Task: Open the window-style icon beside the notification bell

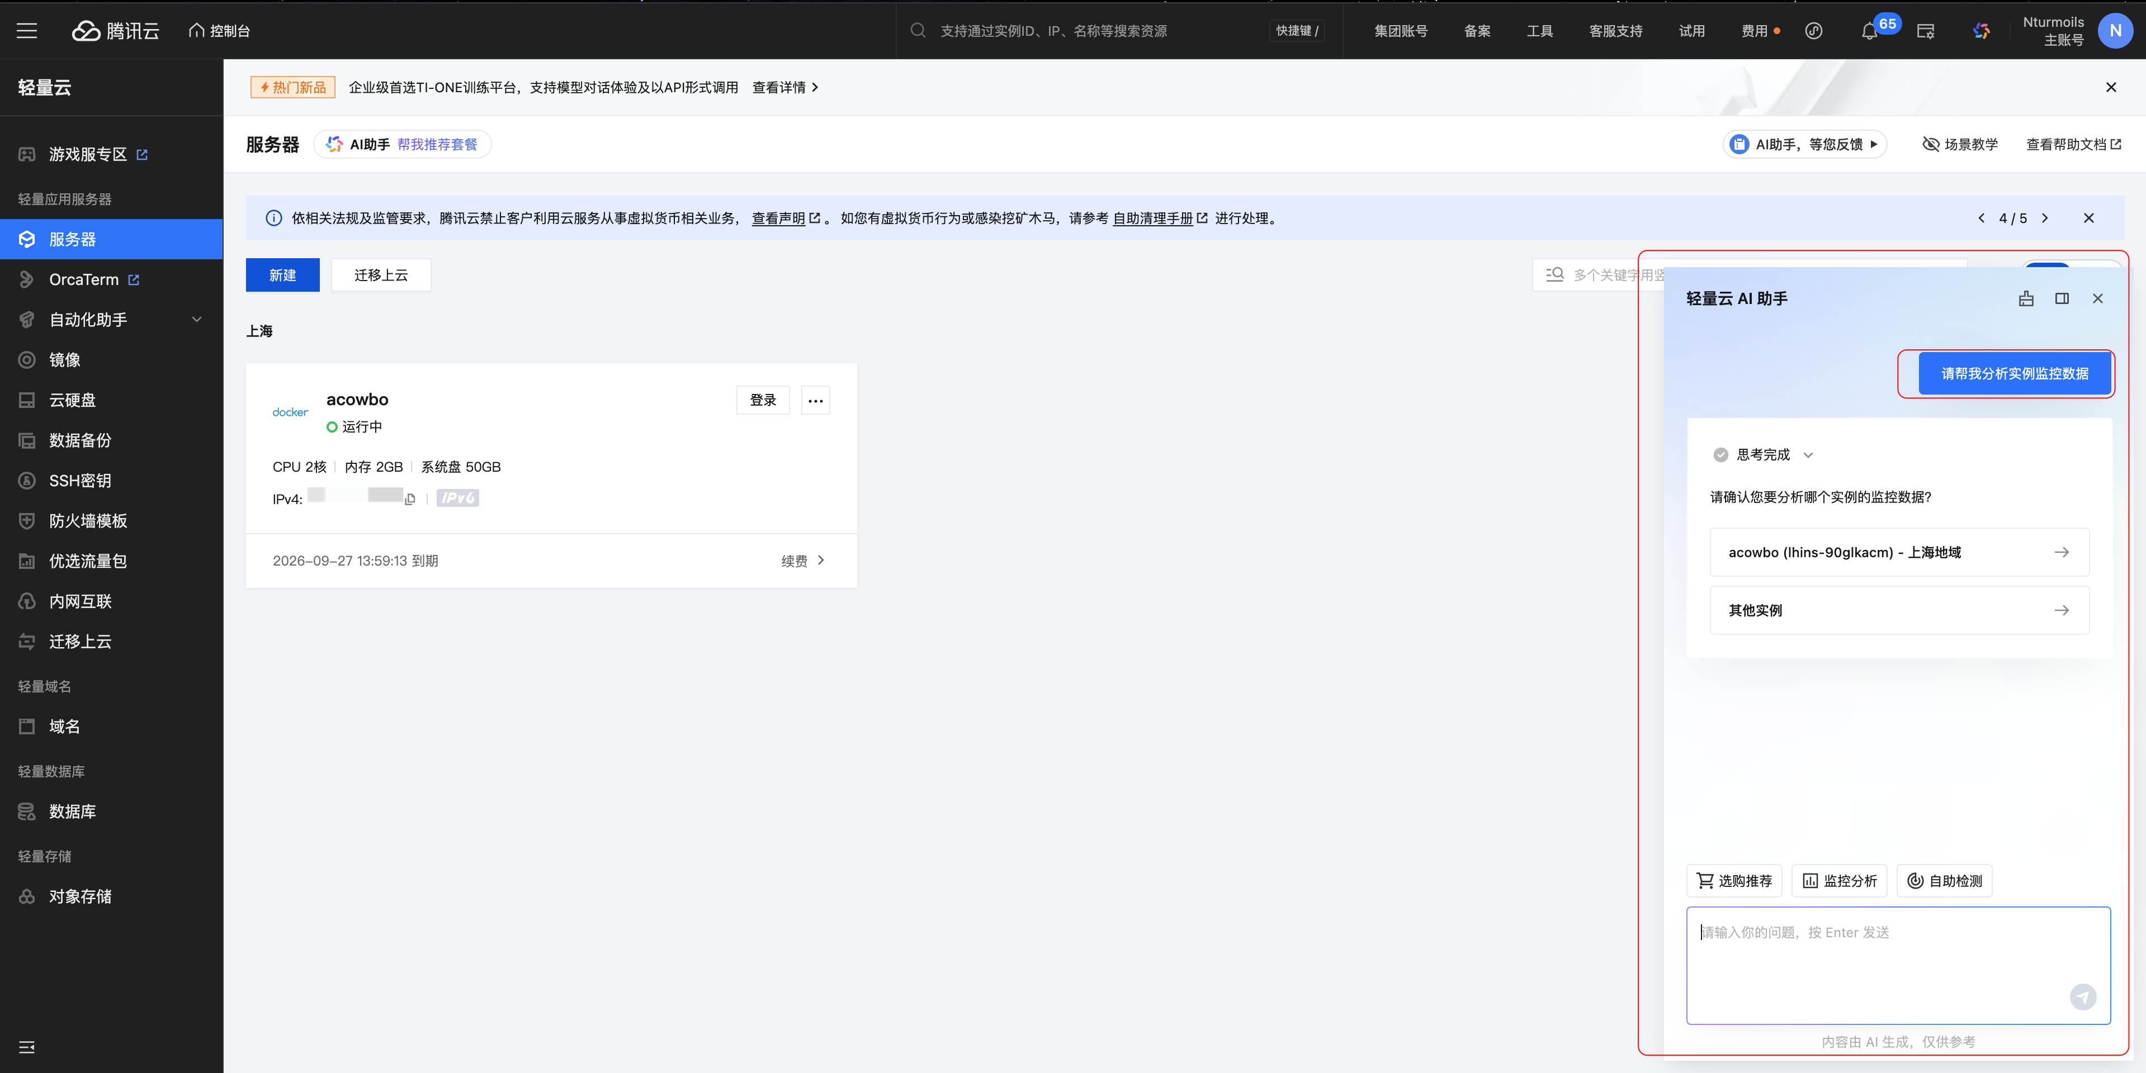Action: [x=1925, y=31]
